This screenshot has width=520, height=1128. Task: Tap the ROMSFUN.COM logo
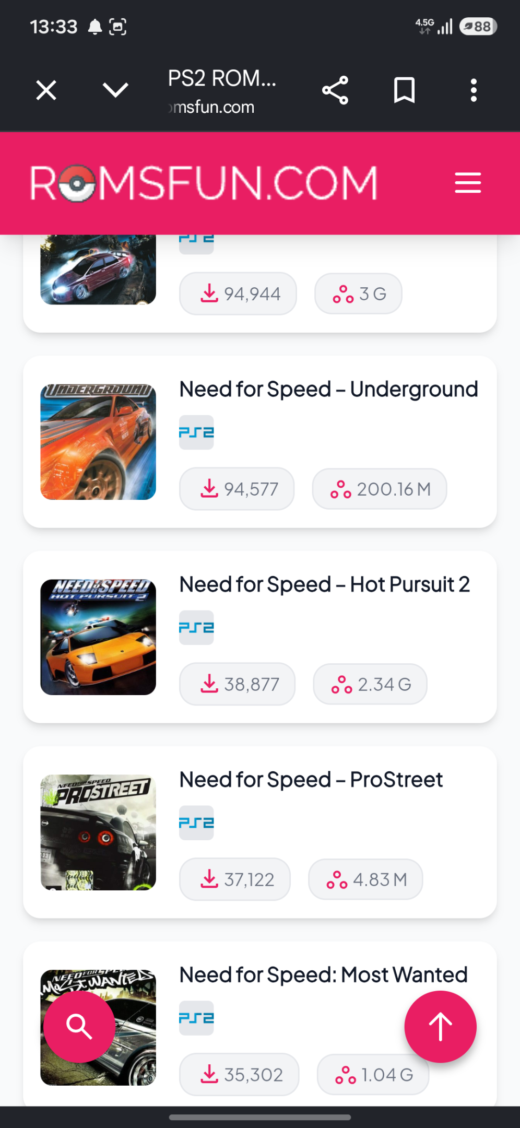[x=204, y=183]
